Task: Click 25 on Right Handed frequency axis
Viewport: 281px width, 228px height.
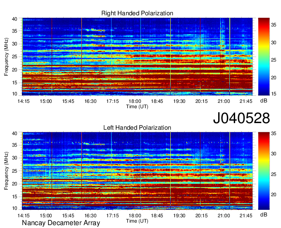Action: (x=15, y=57)
